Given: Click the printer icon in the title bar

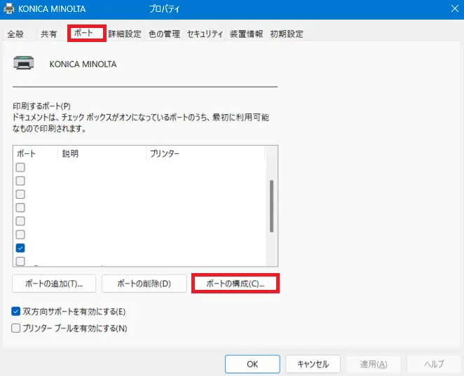Looking at the screenshot, I should [9, 9].
